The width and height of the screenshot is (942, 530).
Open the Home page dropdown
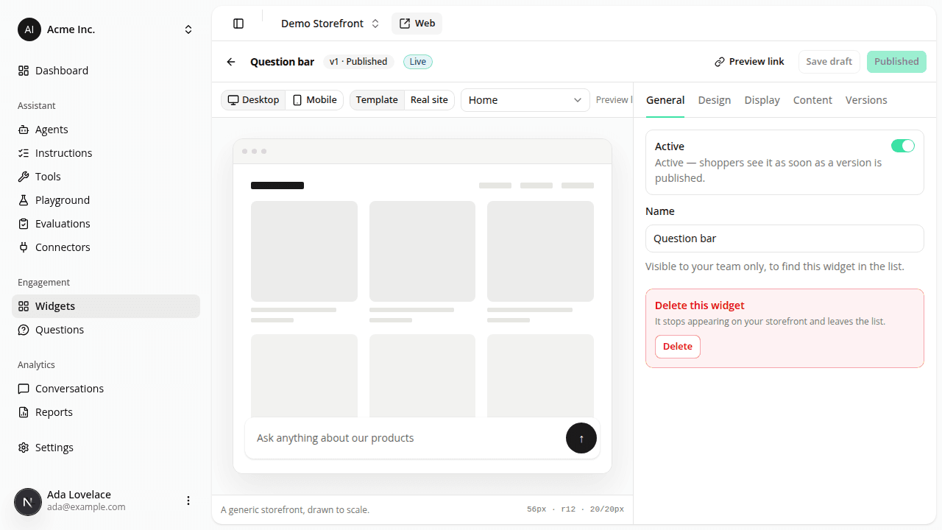coord(525,100)
